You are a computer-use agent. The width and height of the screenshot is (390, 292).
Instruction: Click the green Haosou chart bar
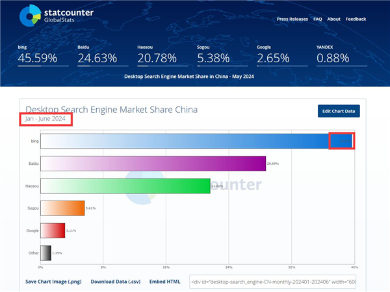pyautogui.click(x=125, y=186)
